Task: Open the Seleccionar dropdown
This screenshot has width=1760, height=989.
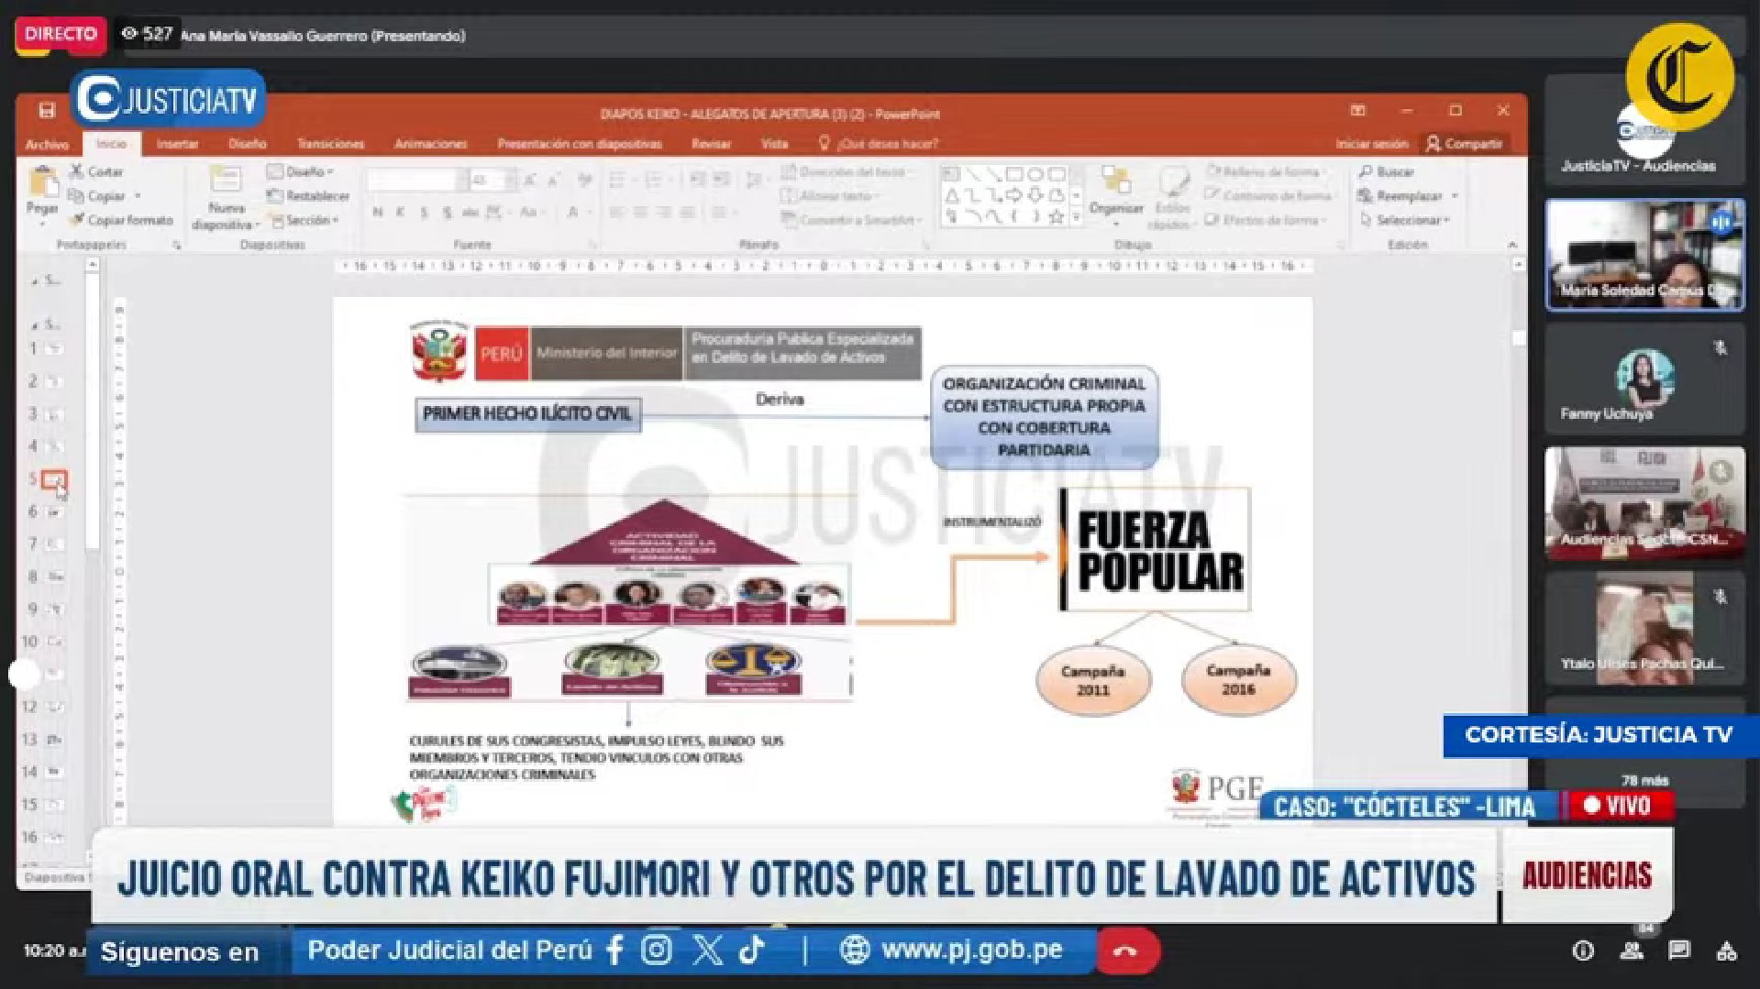Action: pos(1404,220)
